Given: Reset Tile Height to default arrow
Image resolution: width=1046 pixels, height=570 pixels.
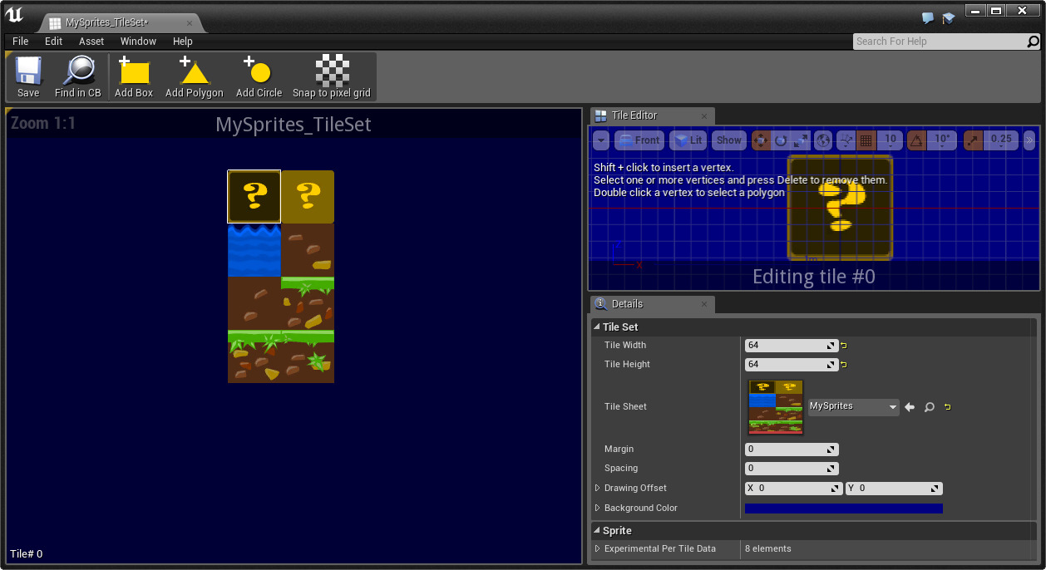Looking at the screenshot, I should (x=844, y=365).
